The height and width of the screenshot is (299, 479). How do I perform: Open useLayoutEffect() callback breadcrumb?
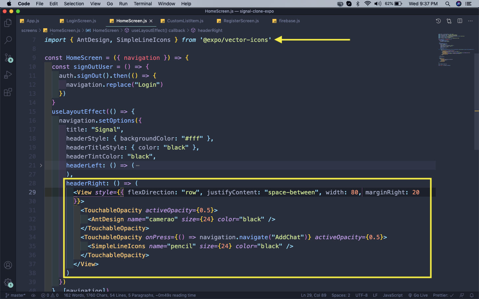pos(155,31)
